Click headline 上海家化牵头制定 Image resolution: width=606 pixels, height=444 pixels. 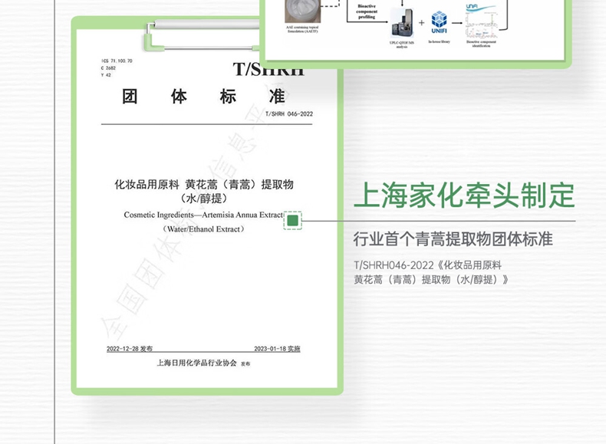click(x=464, y=195)
